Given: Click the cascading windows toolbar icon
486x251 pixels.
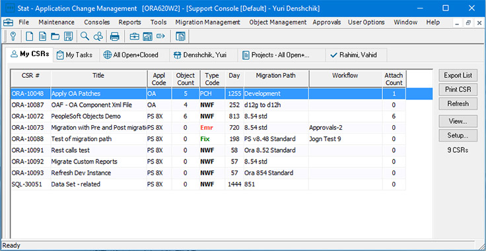Looking at the screenshot, I should [180, 36].
